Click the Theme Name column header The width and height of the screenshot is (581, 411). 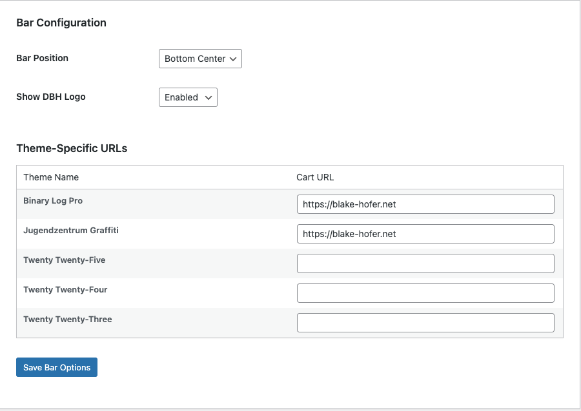[51, 177]
